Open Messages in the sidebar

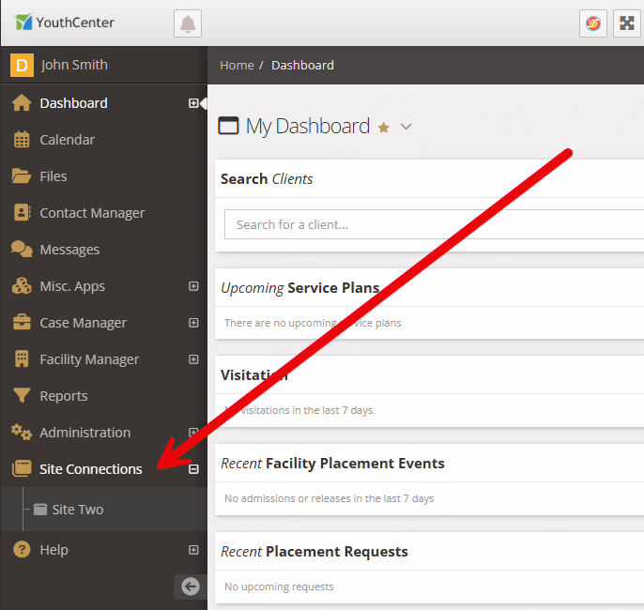pos(69,250)
